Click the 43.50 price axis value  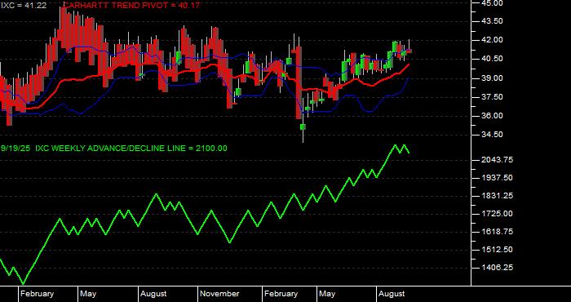point(492,21)
